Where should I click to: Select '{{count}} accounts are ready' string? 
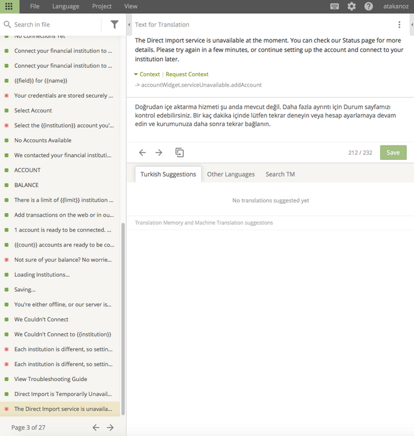[x=60, y=245]
